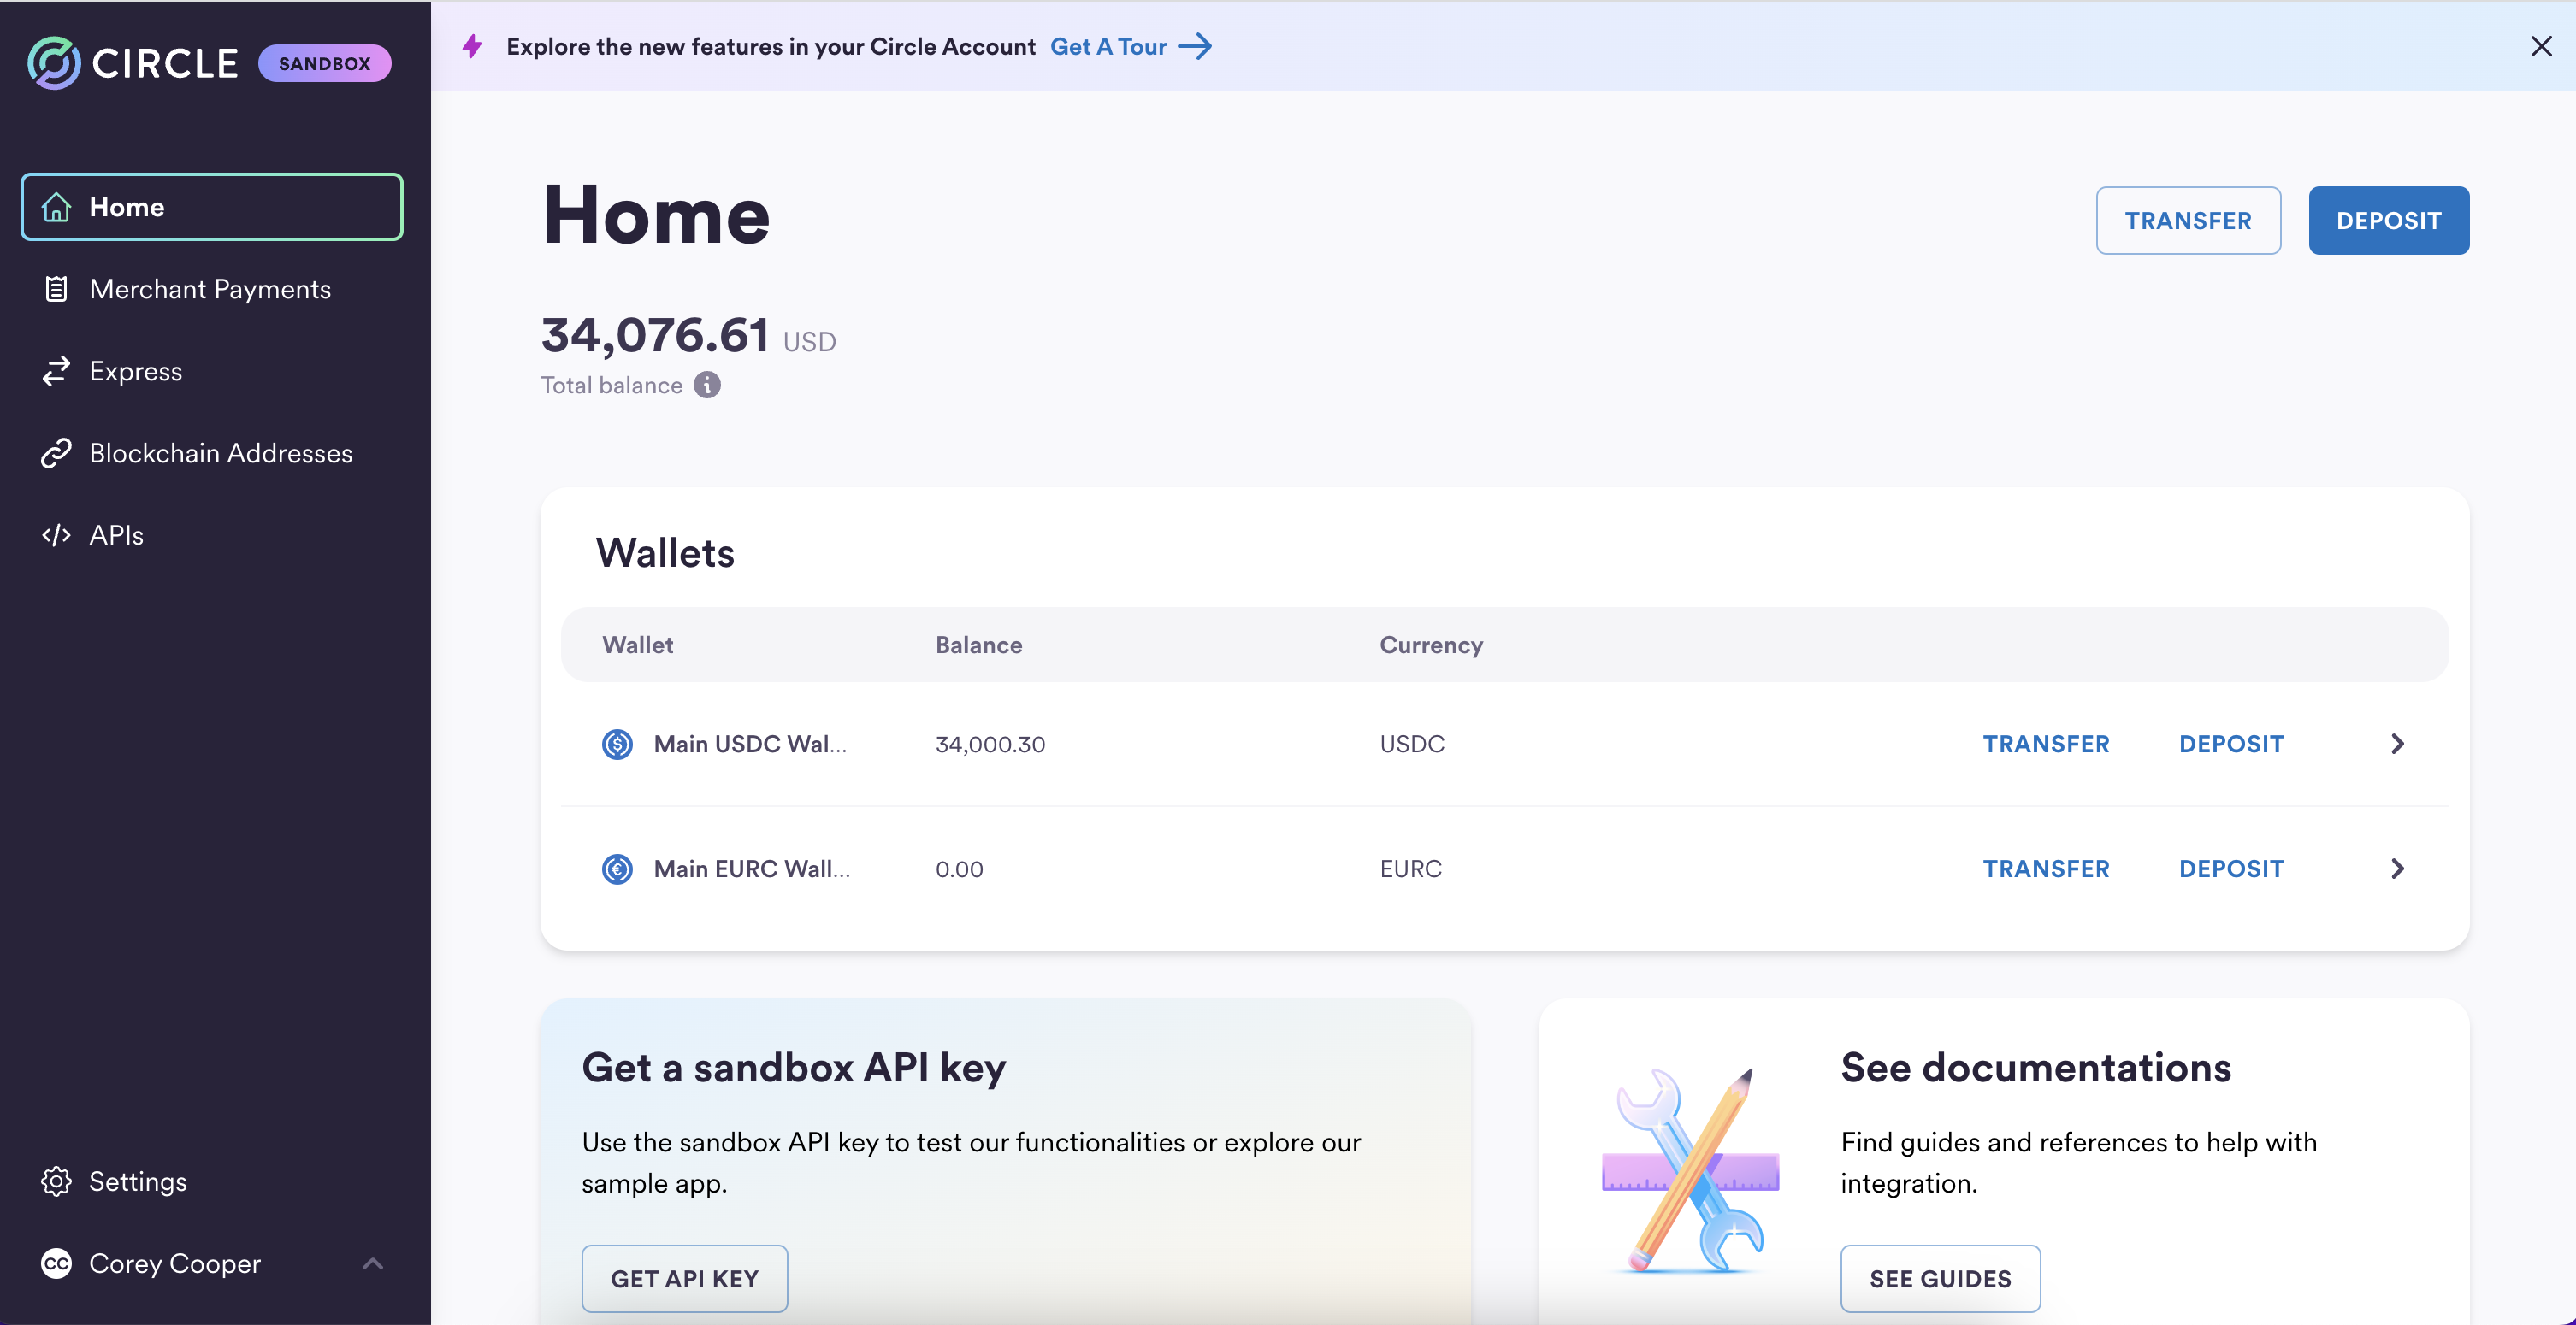Viewport: 2576px width, 1325px height.
Task: Open Merchant Payments in sidebar
Action: [212, 289]
